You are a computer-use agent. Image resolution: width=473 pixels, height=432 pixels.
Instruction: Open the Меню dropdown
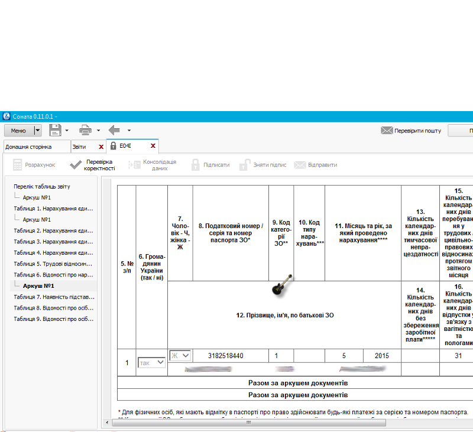click(38, 130)
